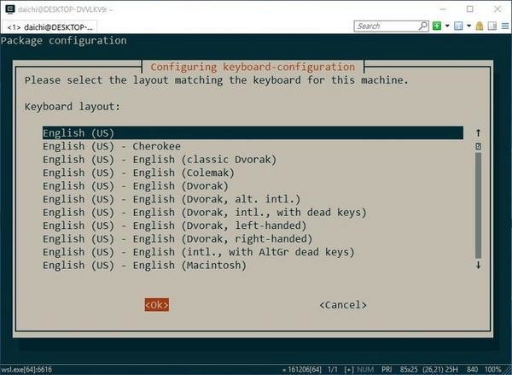The width and height of the screenshot is (512, 375).
Task: Select English (classic Dvorak) layout
Action: click(160, 160)
